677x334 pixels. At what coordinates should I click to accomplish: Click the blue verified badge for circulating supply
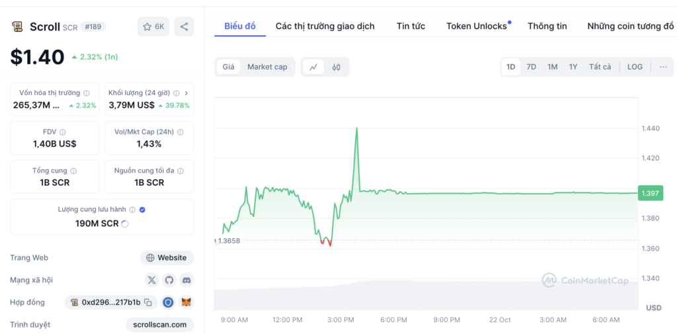(143, 210)
